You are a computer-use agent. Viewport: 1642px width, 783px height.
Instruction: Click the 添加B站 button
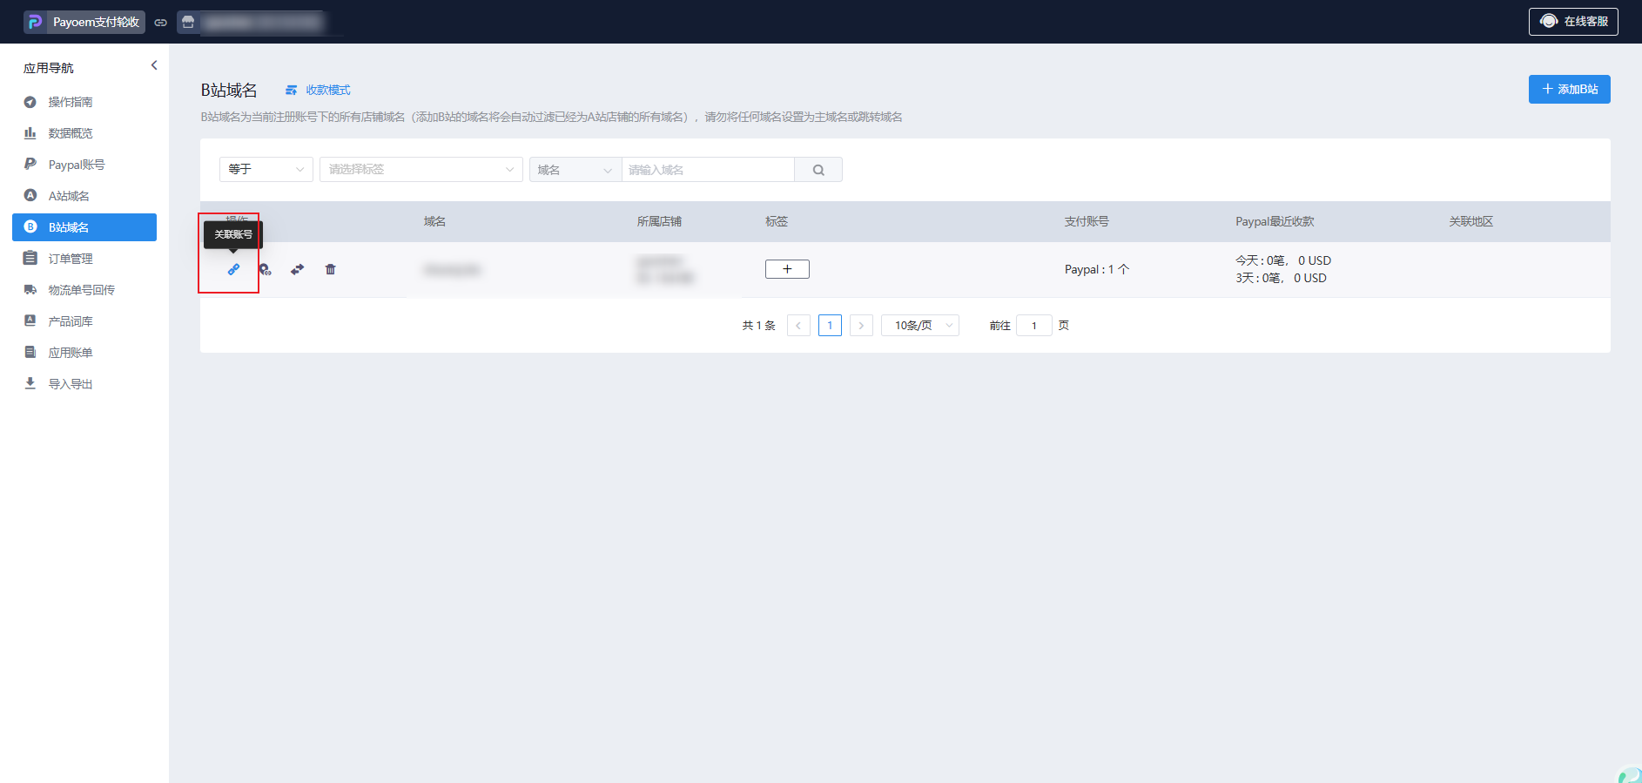point(1570,89)
